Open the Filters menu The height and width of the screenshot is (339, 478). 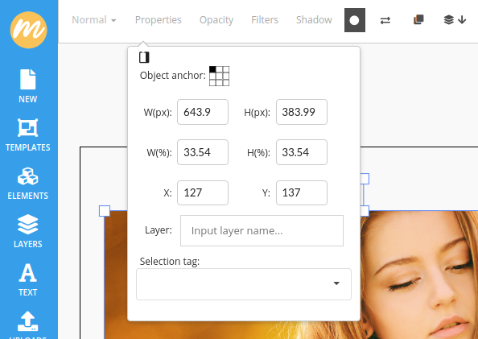click(x=265, y=20)
